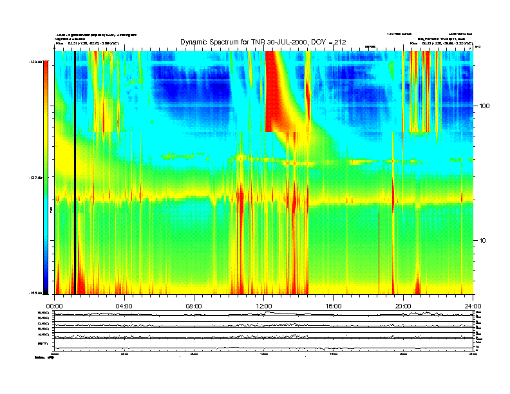Click the thin red spike near 18:30
510x394 pixels.
coord(379,254)
